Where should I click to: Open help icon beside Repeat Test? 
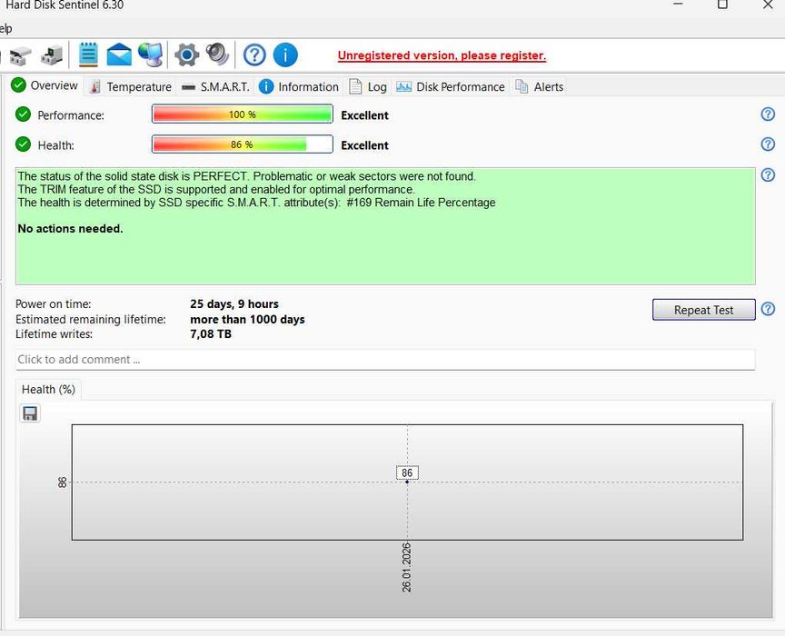768,309
